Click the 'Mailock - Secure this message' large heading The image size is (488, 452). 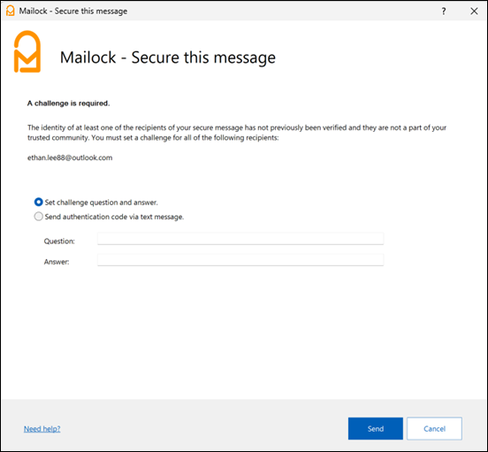[x=168, y=57]
